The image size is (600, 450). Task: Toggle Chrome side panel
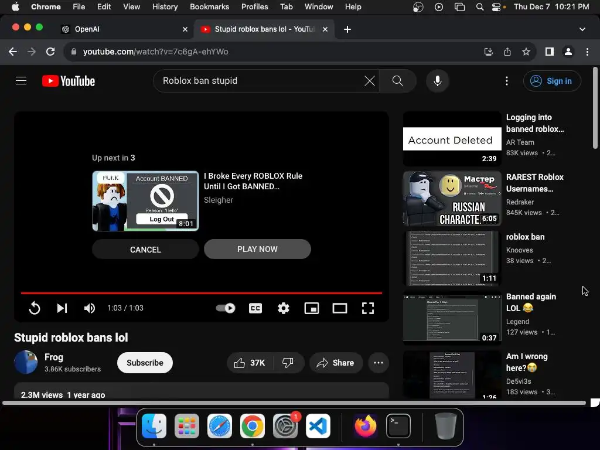coord(550,52)
